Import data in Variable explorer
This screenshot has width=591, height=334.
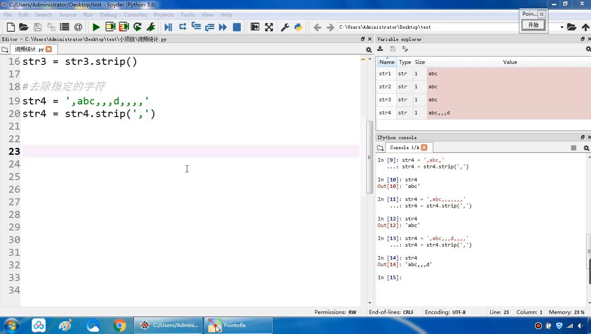point(380,49)
